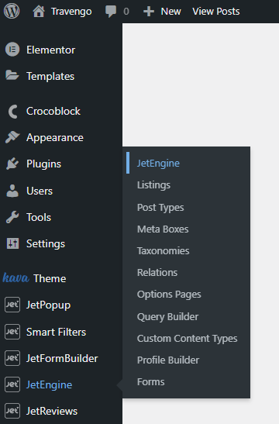This screenshot has height=424, width=279.
Task: Select Taxonomies in the submenu
Action: click(163, 250)
